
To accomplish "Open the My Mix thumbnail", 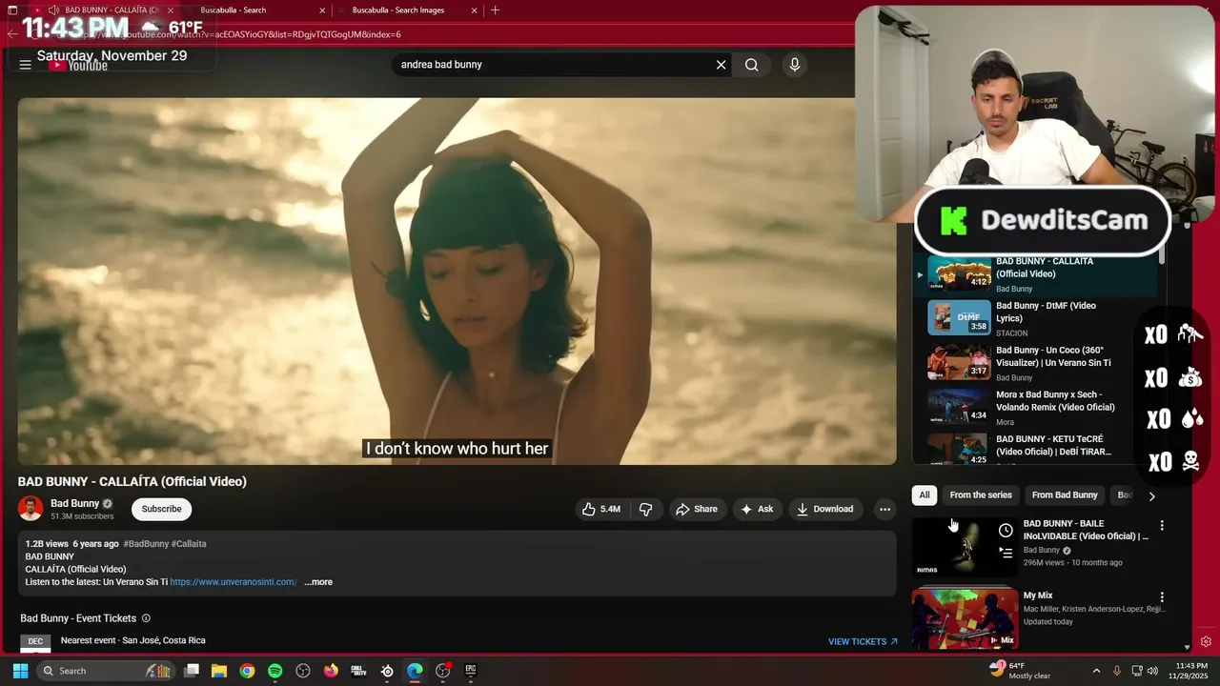I will pos(965,619).
